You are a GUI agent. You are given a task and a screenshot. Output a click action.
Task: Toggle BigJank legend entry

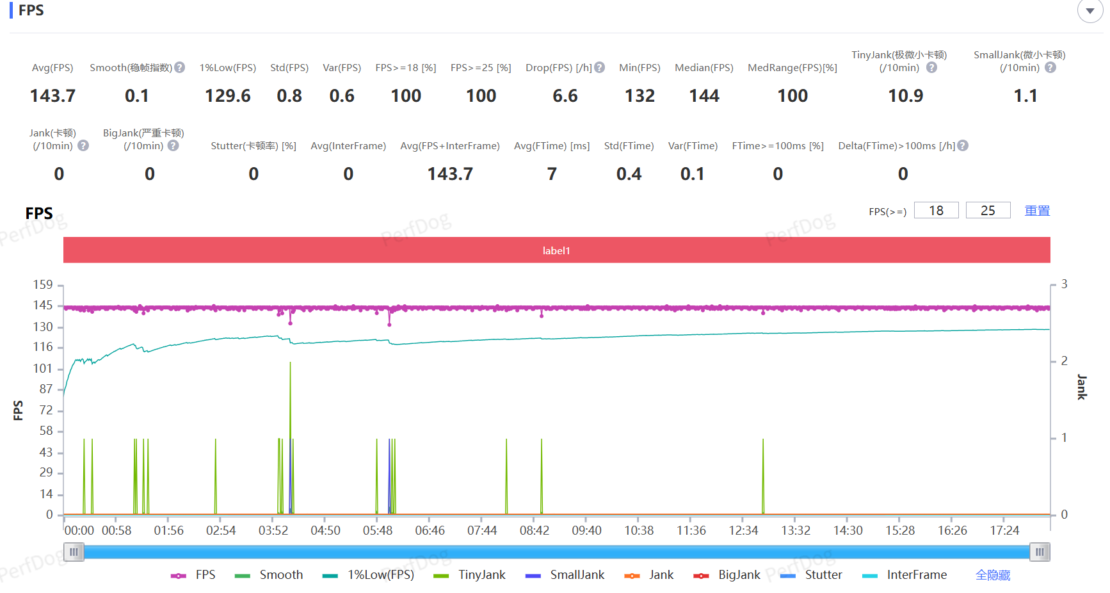pos(727,575)
